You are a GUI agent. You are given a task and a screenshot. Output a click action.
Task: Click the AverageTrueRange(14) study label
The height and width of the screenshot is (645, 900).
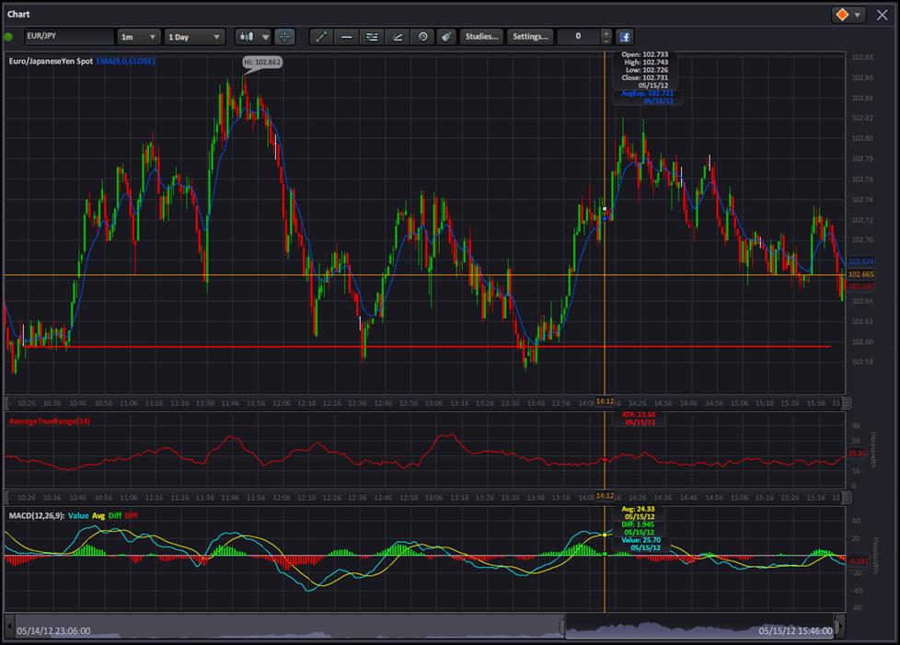pyautogui.click(x=50, y=421)
